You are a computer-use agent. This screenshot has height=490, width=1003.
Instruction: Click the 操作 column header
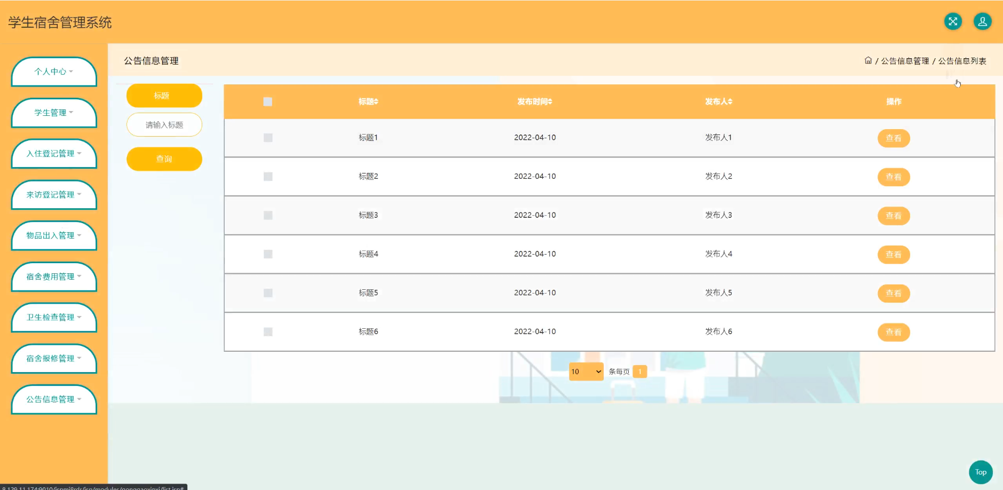click(894, 101)
